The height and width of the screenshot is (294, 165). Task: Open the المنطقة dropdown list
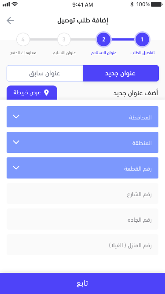(x=83, y=142)
